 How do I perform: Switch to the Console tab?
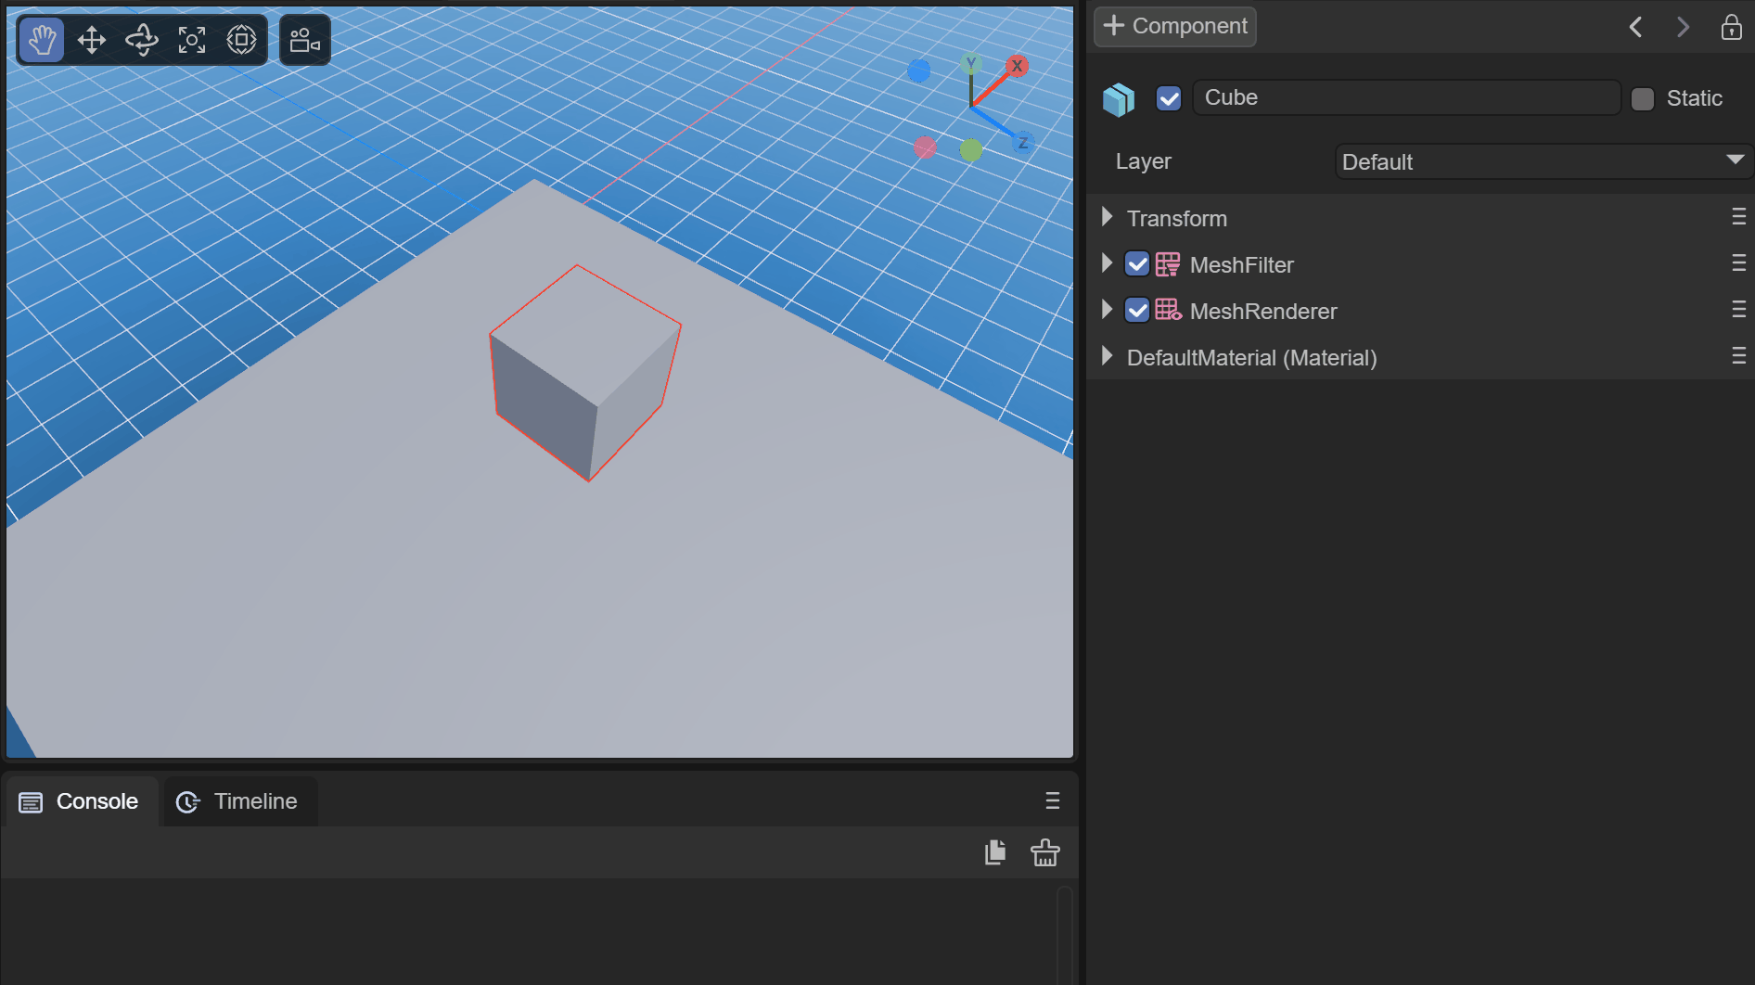[x=81, y=801]
